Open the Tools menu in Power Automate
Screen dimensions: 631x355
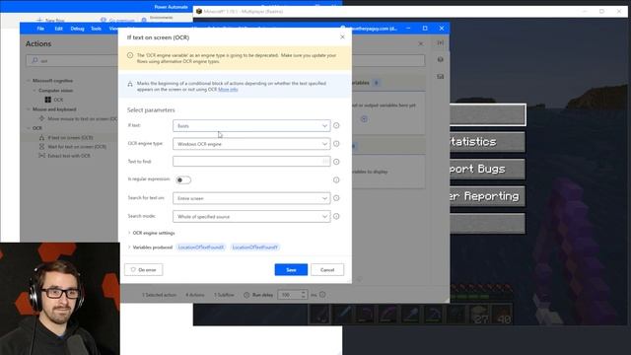(x=96, y=29)
